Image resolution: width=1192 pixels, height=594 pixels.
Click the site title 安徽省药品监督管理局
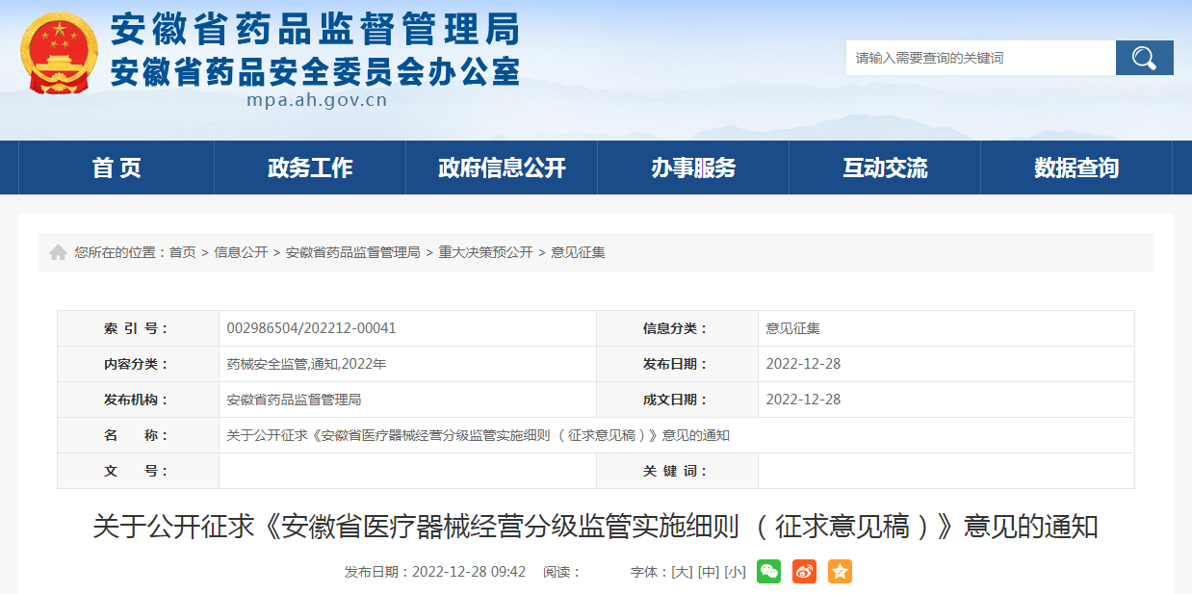click(x=315, y=29)
